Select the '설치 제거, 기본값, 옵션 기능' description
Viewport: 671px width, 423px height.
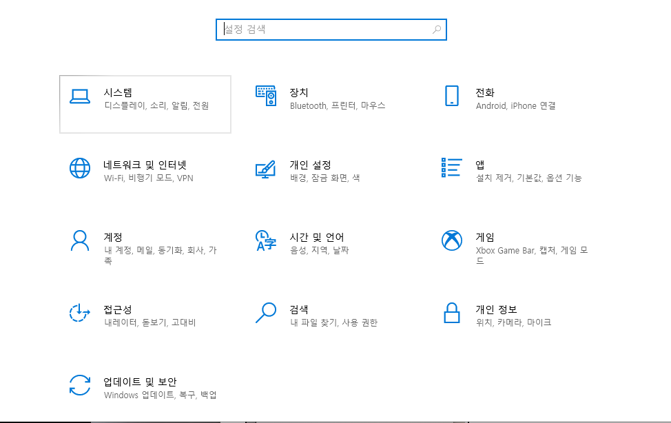pos(529,178)
